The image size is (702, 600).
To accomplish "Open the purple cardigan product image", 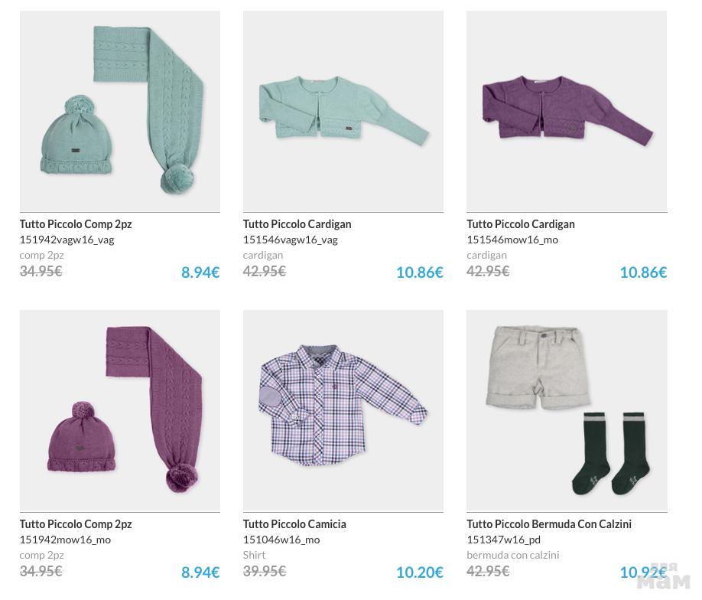I will (x=567, y=111).
